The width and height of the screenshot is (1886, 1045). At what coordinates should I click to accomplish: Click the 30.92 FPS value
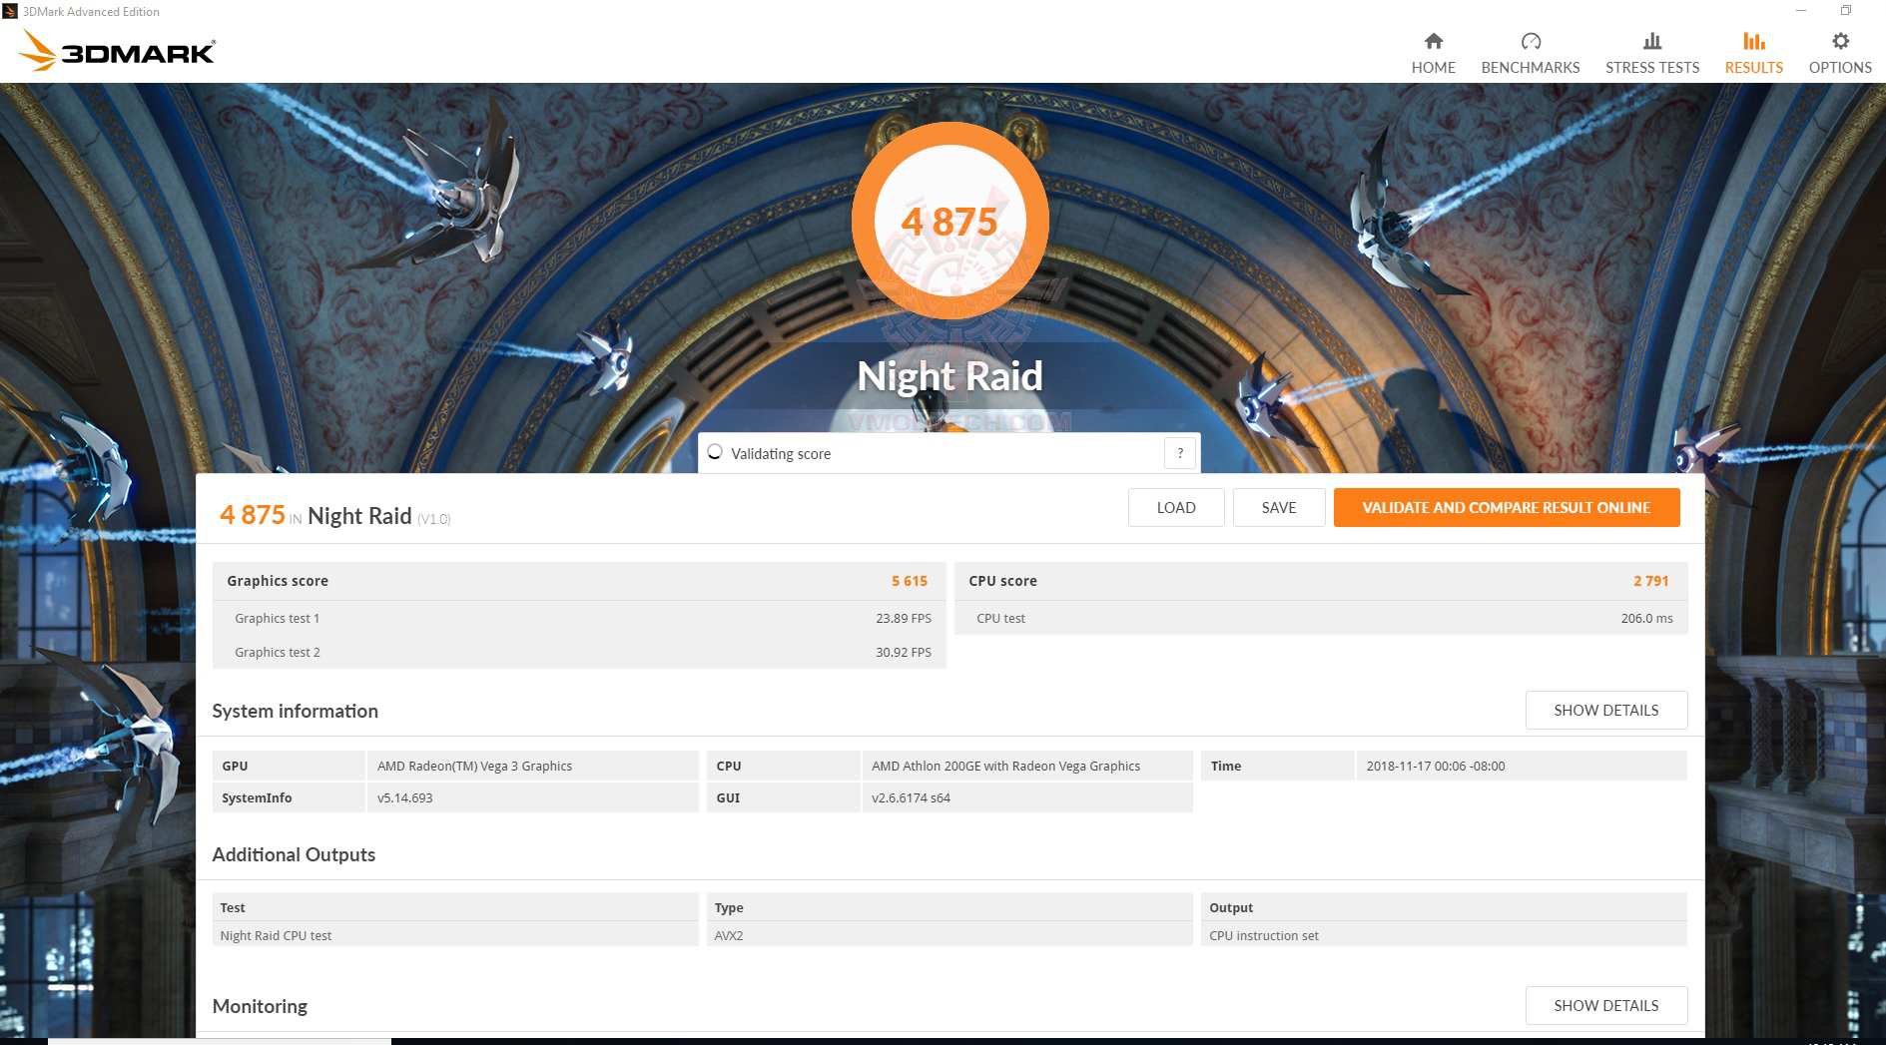click(x=904, y=652)
